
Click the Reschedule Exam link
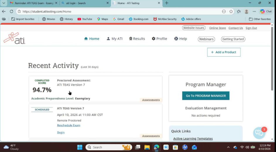[x=69, y=125]
